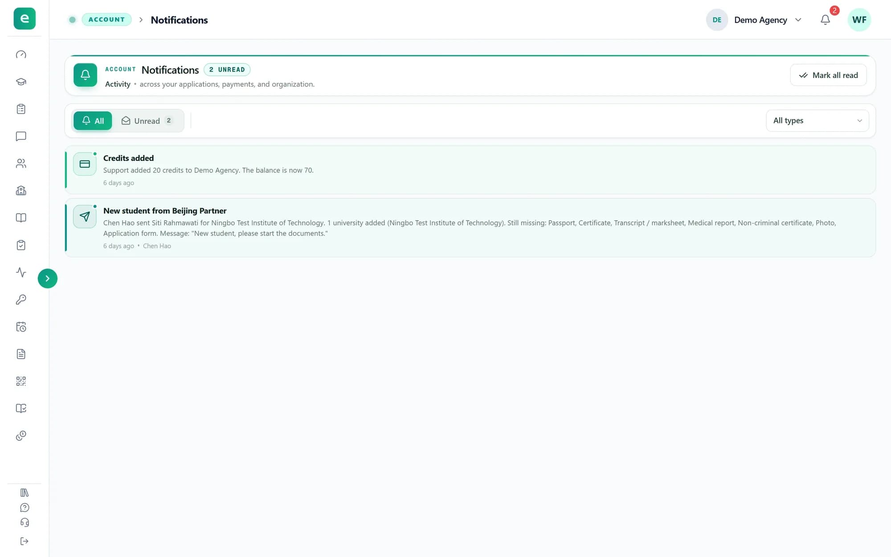Viewport: 891px width, 557px height.
Task: Open the help question mark icon
Action: 25,508
